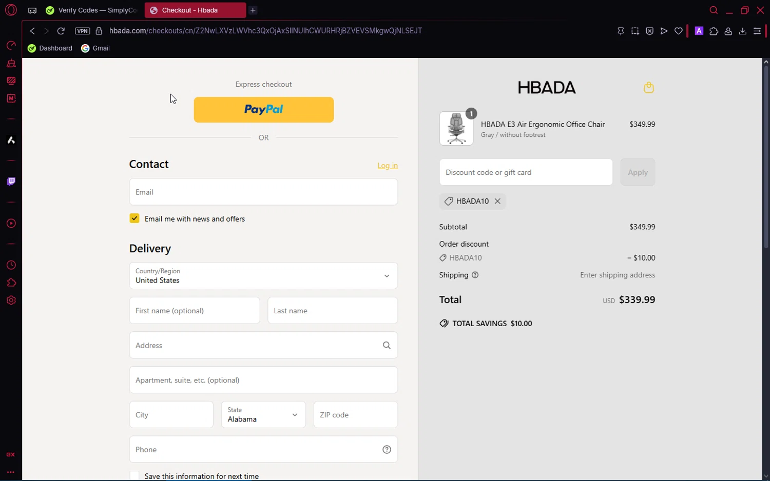Image resolution: width=770 pixels, height=481 pixels.
Task: Focus First name (optional) field
Action: pyautogui.click(x=195, y=311)
